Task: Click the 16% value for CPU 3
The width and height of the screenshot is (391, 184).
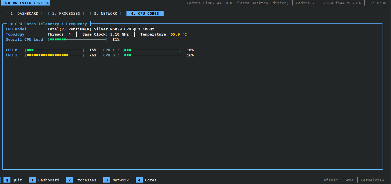Action: 190,55
